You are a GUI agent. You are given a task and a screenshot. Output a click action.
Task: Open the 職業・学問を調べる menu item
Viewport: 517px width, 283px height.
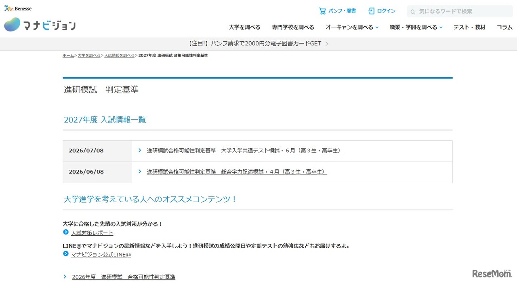(413, 27)
